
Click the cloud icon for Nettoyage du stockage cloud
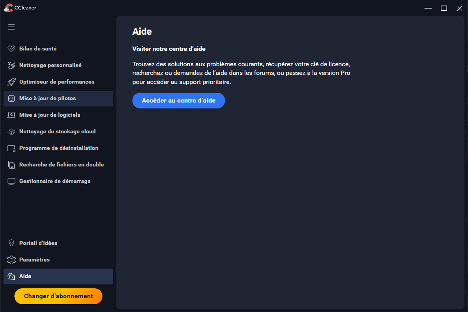pyautogui.click(x=11, y=132)
